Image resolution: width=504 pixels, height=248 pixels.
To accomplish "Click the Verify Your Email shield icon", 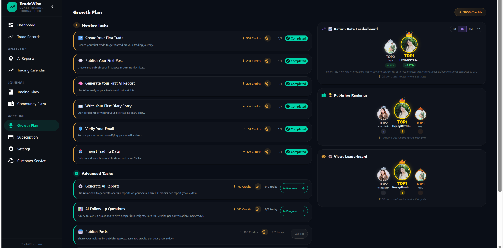I will pos(81,129).
